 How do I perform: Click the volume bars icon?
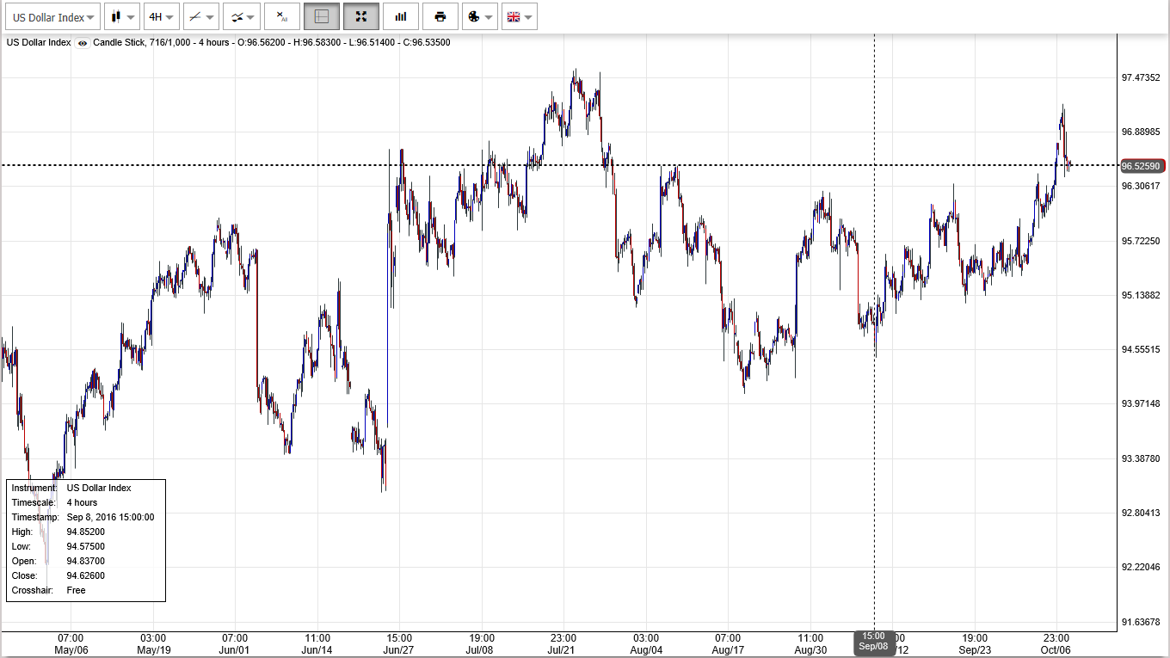tap(401, 16)
